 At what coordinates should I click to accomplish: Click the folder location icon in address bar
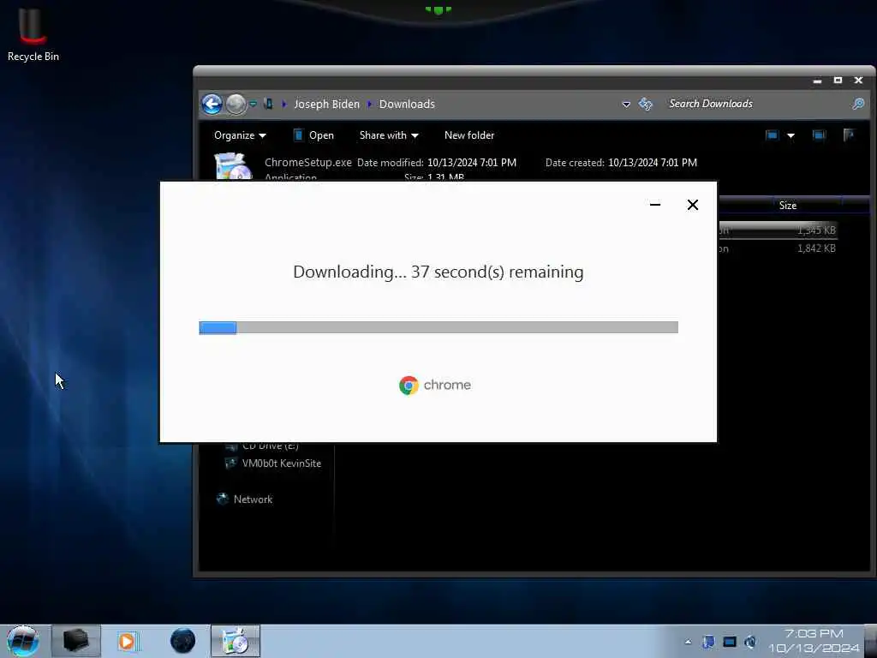268,104
